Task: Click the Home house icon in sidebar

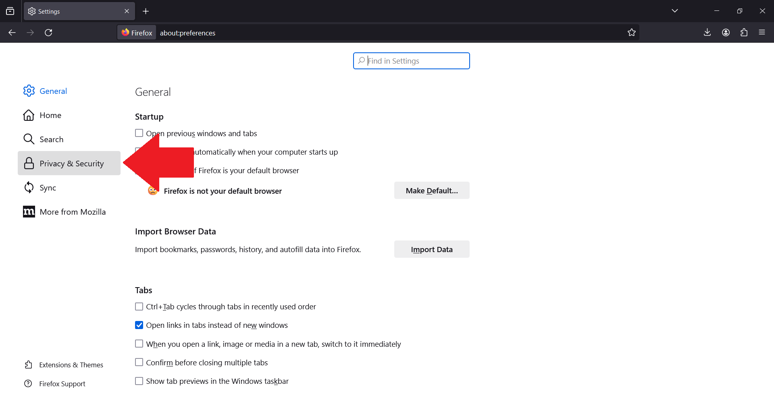Action: tap(29, 115)
